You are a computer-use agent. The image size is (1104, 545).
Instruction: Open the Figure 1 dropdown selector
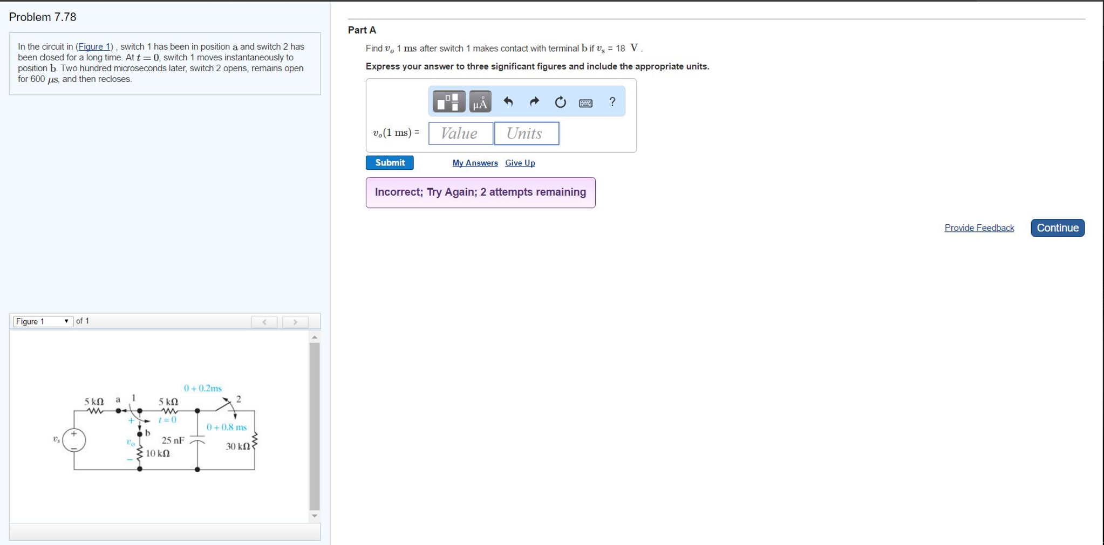coord(43,321)
